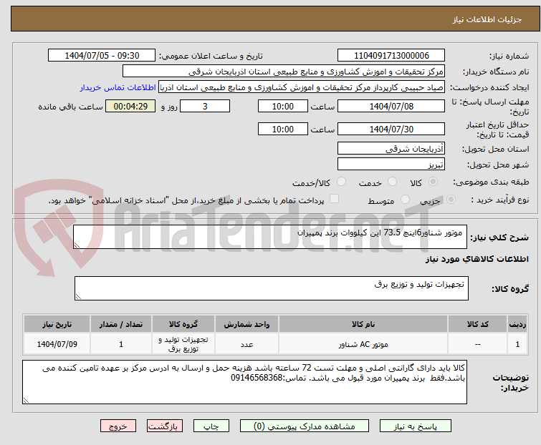Image resolution: width=541 pixels, height=445 pixels.
Task: Click the شرح کلی نیاز text area
Action: coord(270,237)
